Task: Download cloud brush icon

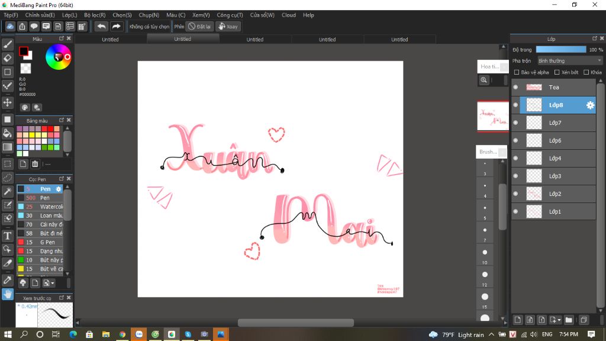Action: 23,283
